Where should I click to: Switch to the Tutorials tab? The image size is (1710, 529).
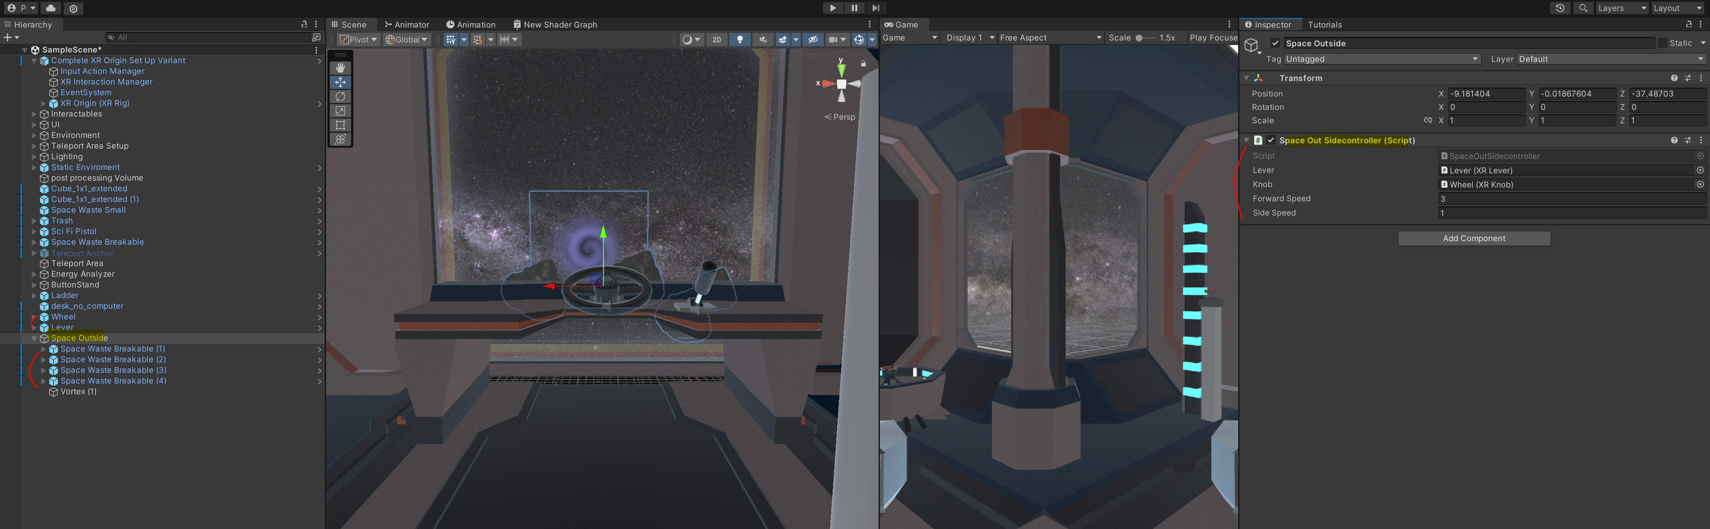click(x=1324, y=24)
